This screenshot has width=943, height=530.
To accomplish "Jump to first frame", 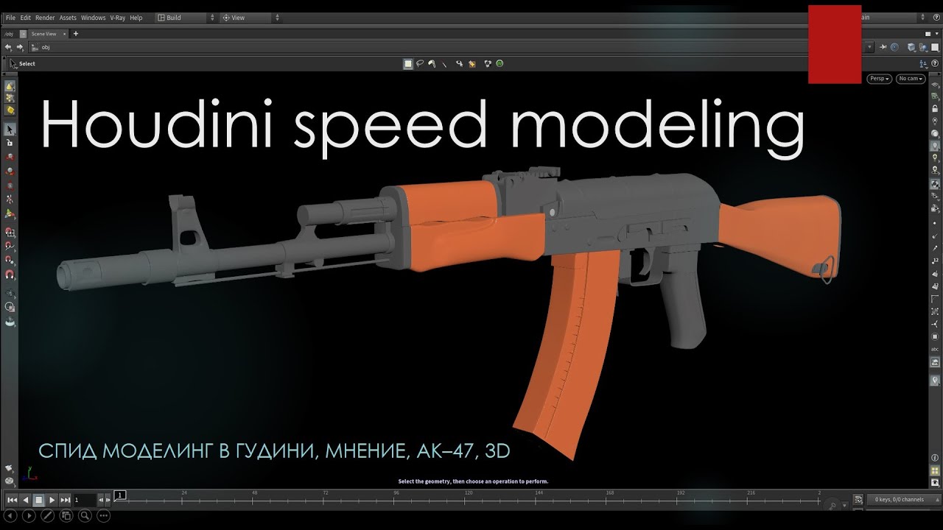I will pyautogui.click(x=13, y=500).
